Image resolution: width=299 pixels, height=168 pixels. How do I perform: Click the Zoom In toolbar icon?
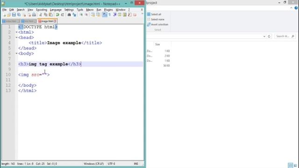pyautogui.click(x=81, y=15)
